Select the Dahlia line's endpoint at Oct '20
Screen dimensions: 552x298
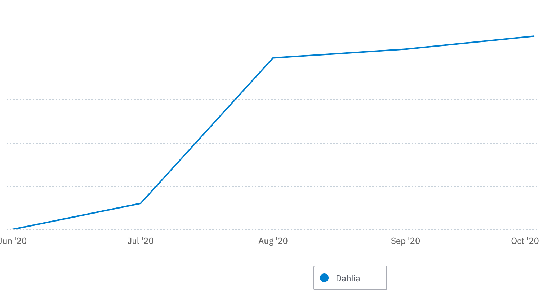click(x=534, y=36)
